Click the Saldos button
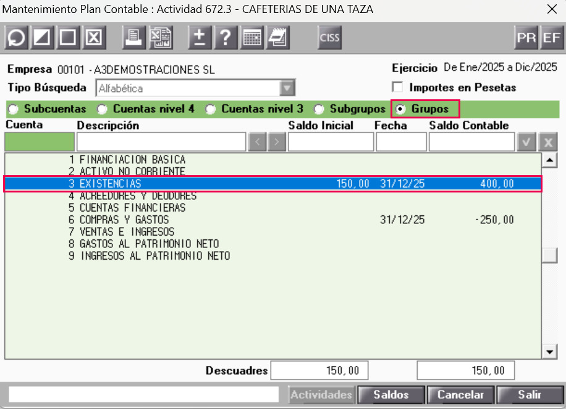This screenshot has width=566, height=409. tap(391, 395)
